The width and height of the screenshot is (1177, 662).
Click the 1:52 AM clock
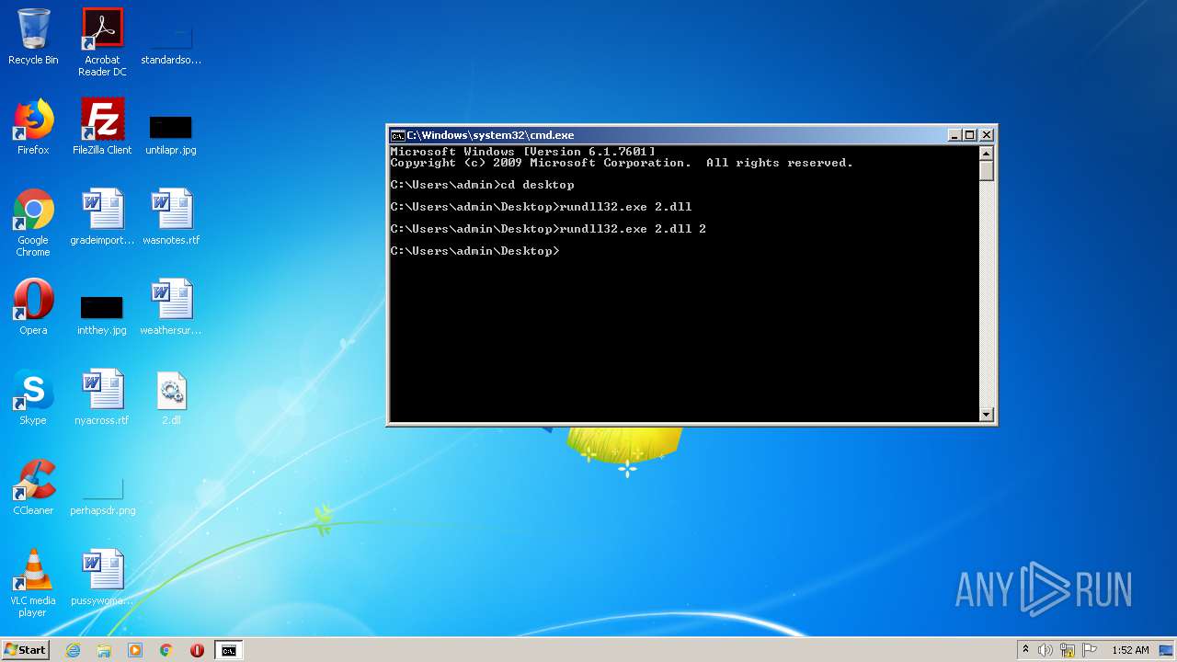(x=1130, y=650)
